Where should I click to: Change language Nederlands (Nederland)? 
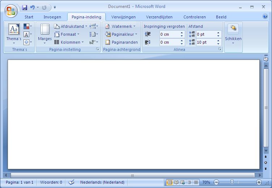[102, 182]
